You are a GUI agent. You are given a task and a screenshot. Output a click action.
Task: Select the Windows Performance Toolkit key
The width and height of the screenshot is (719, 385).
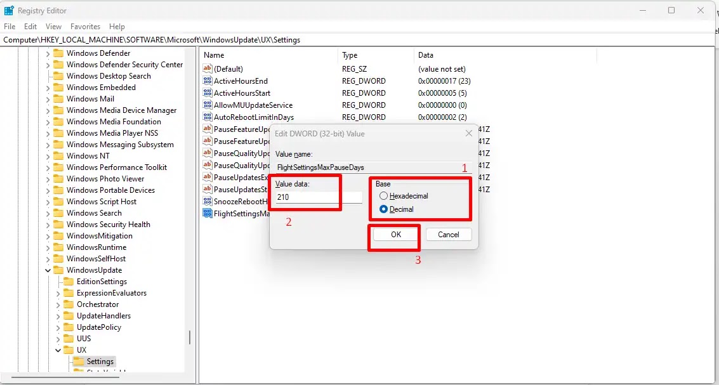[x=117, y=167]
